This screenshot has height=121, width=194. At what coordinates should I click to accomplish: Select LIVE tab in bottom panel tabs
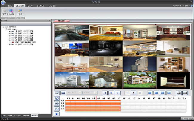(4, 116)
